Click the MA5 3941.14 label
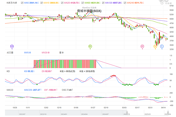The image size is (176, 117). pyautogui.click(x=31, y=3)
